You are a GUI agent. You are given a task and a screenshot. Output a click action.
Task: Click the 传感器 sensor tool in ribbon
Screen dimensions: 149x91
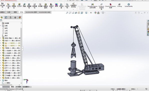coord(40,5)
